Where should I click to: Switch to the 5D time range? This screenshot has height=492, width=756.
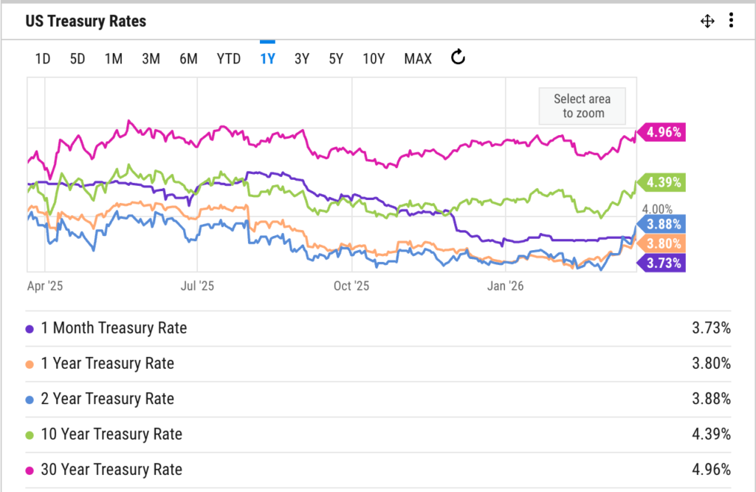pos(78,59)
